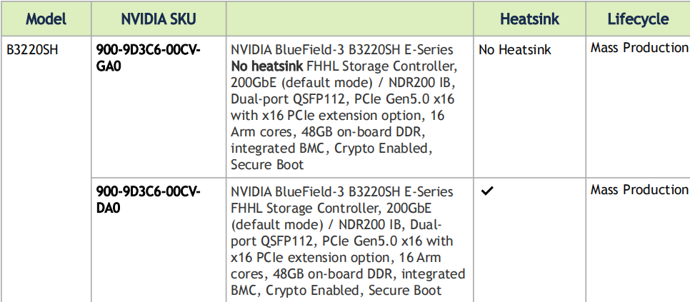Image resolution: width=690 pixels, height=302 pixels.
Task: Click the Heatsink column header
Action: point(529,19)
